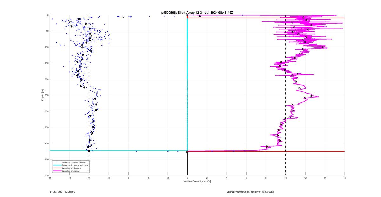
Task: Select the 'Depth [m]' axis label
Action: coord(42,95)
